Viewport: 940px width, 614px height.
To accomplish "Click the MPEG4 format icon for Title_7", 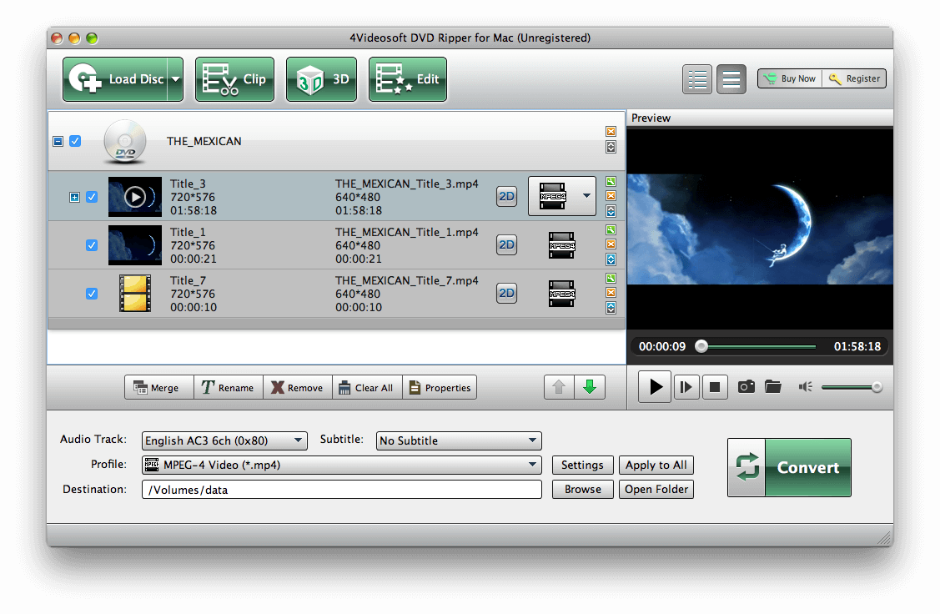I will pyautogui.click(x=561, y=294).
